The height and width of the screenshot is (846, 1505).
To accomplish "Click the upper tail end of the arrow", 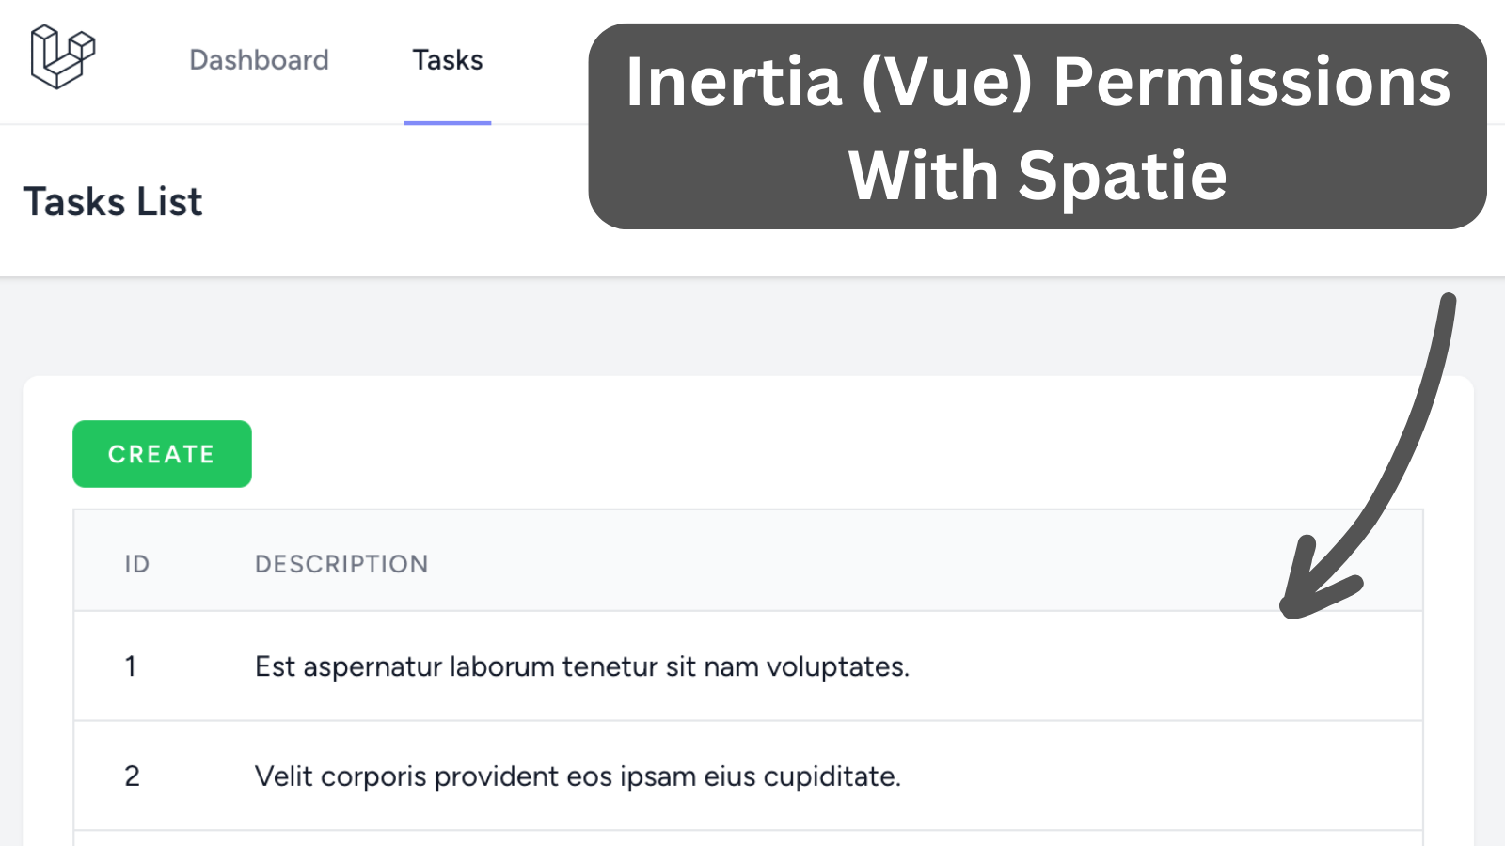I will pos(1449,303).
